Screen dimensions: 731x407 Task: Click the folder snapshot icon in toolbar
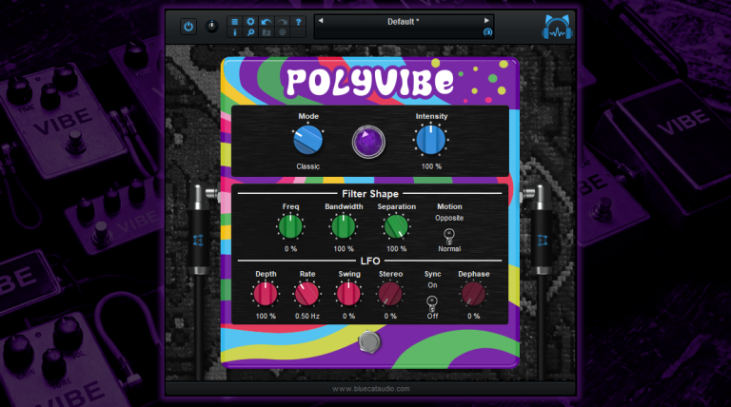point(267,32)
